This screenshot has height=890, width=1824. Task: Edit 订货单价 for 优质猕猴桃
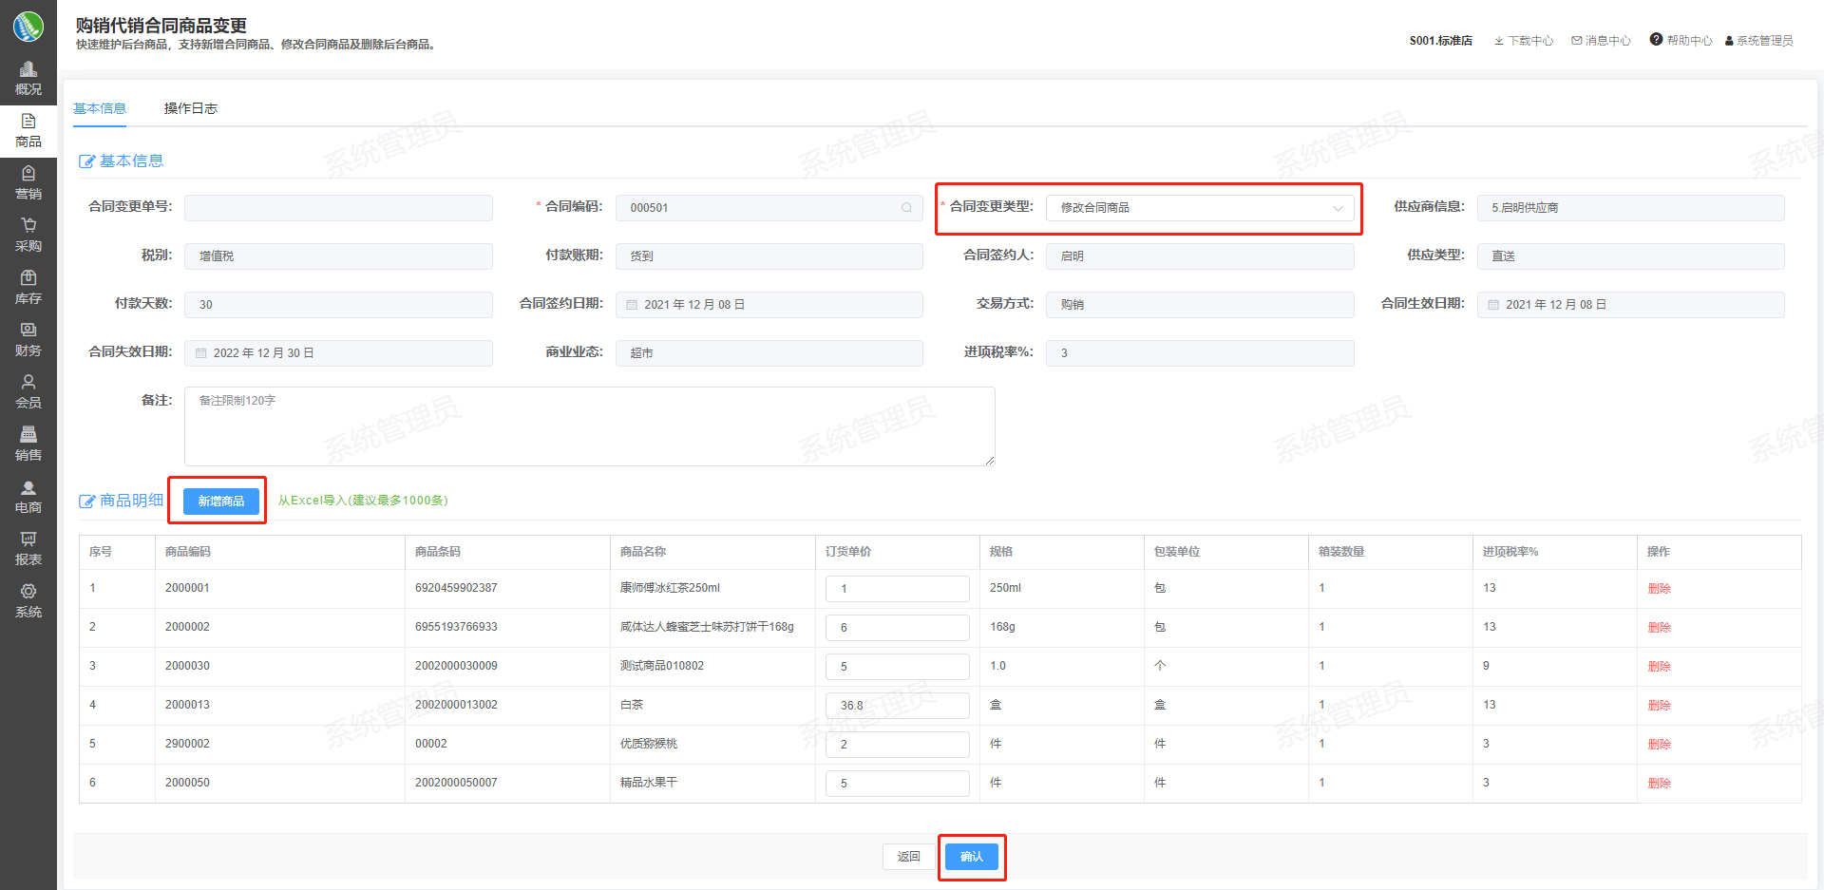(x=898, y=745)
